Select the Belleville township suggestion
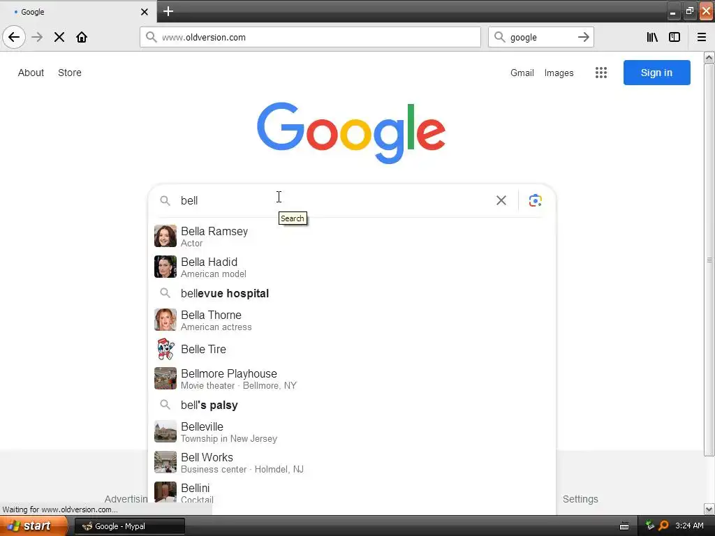This screenshot has height=536, width=715. click(x=352, y=431)
